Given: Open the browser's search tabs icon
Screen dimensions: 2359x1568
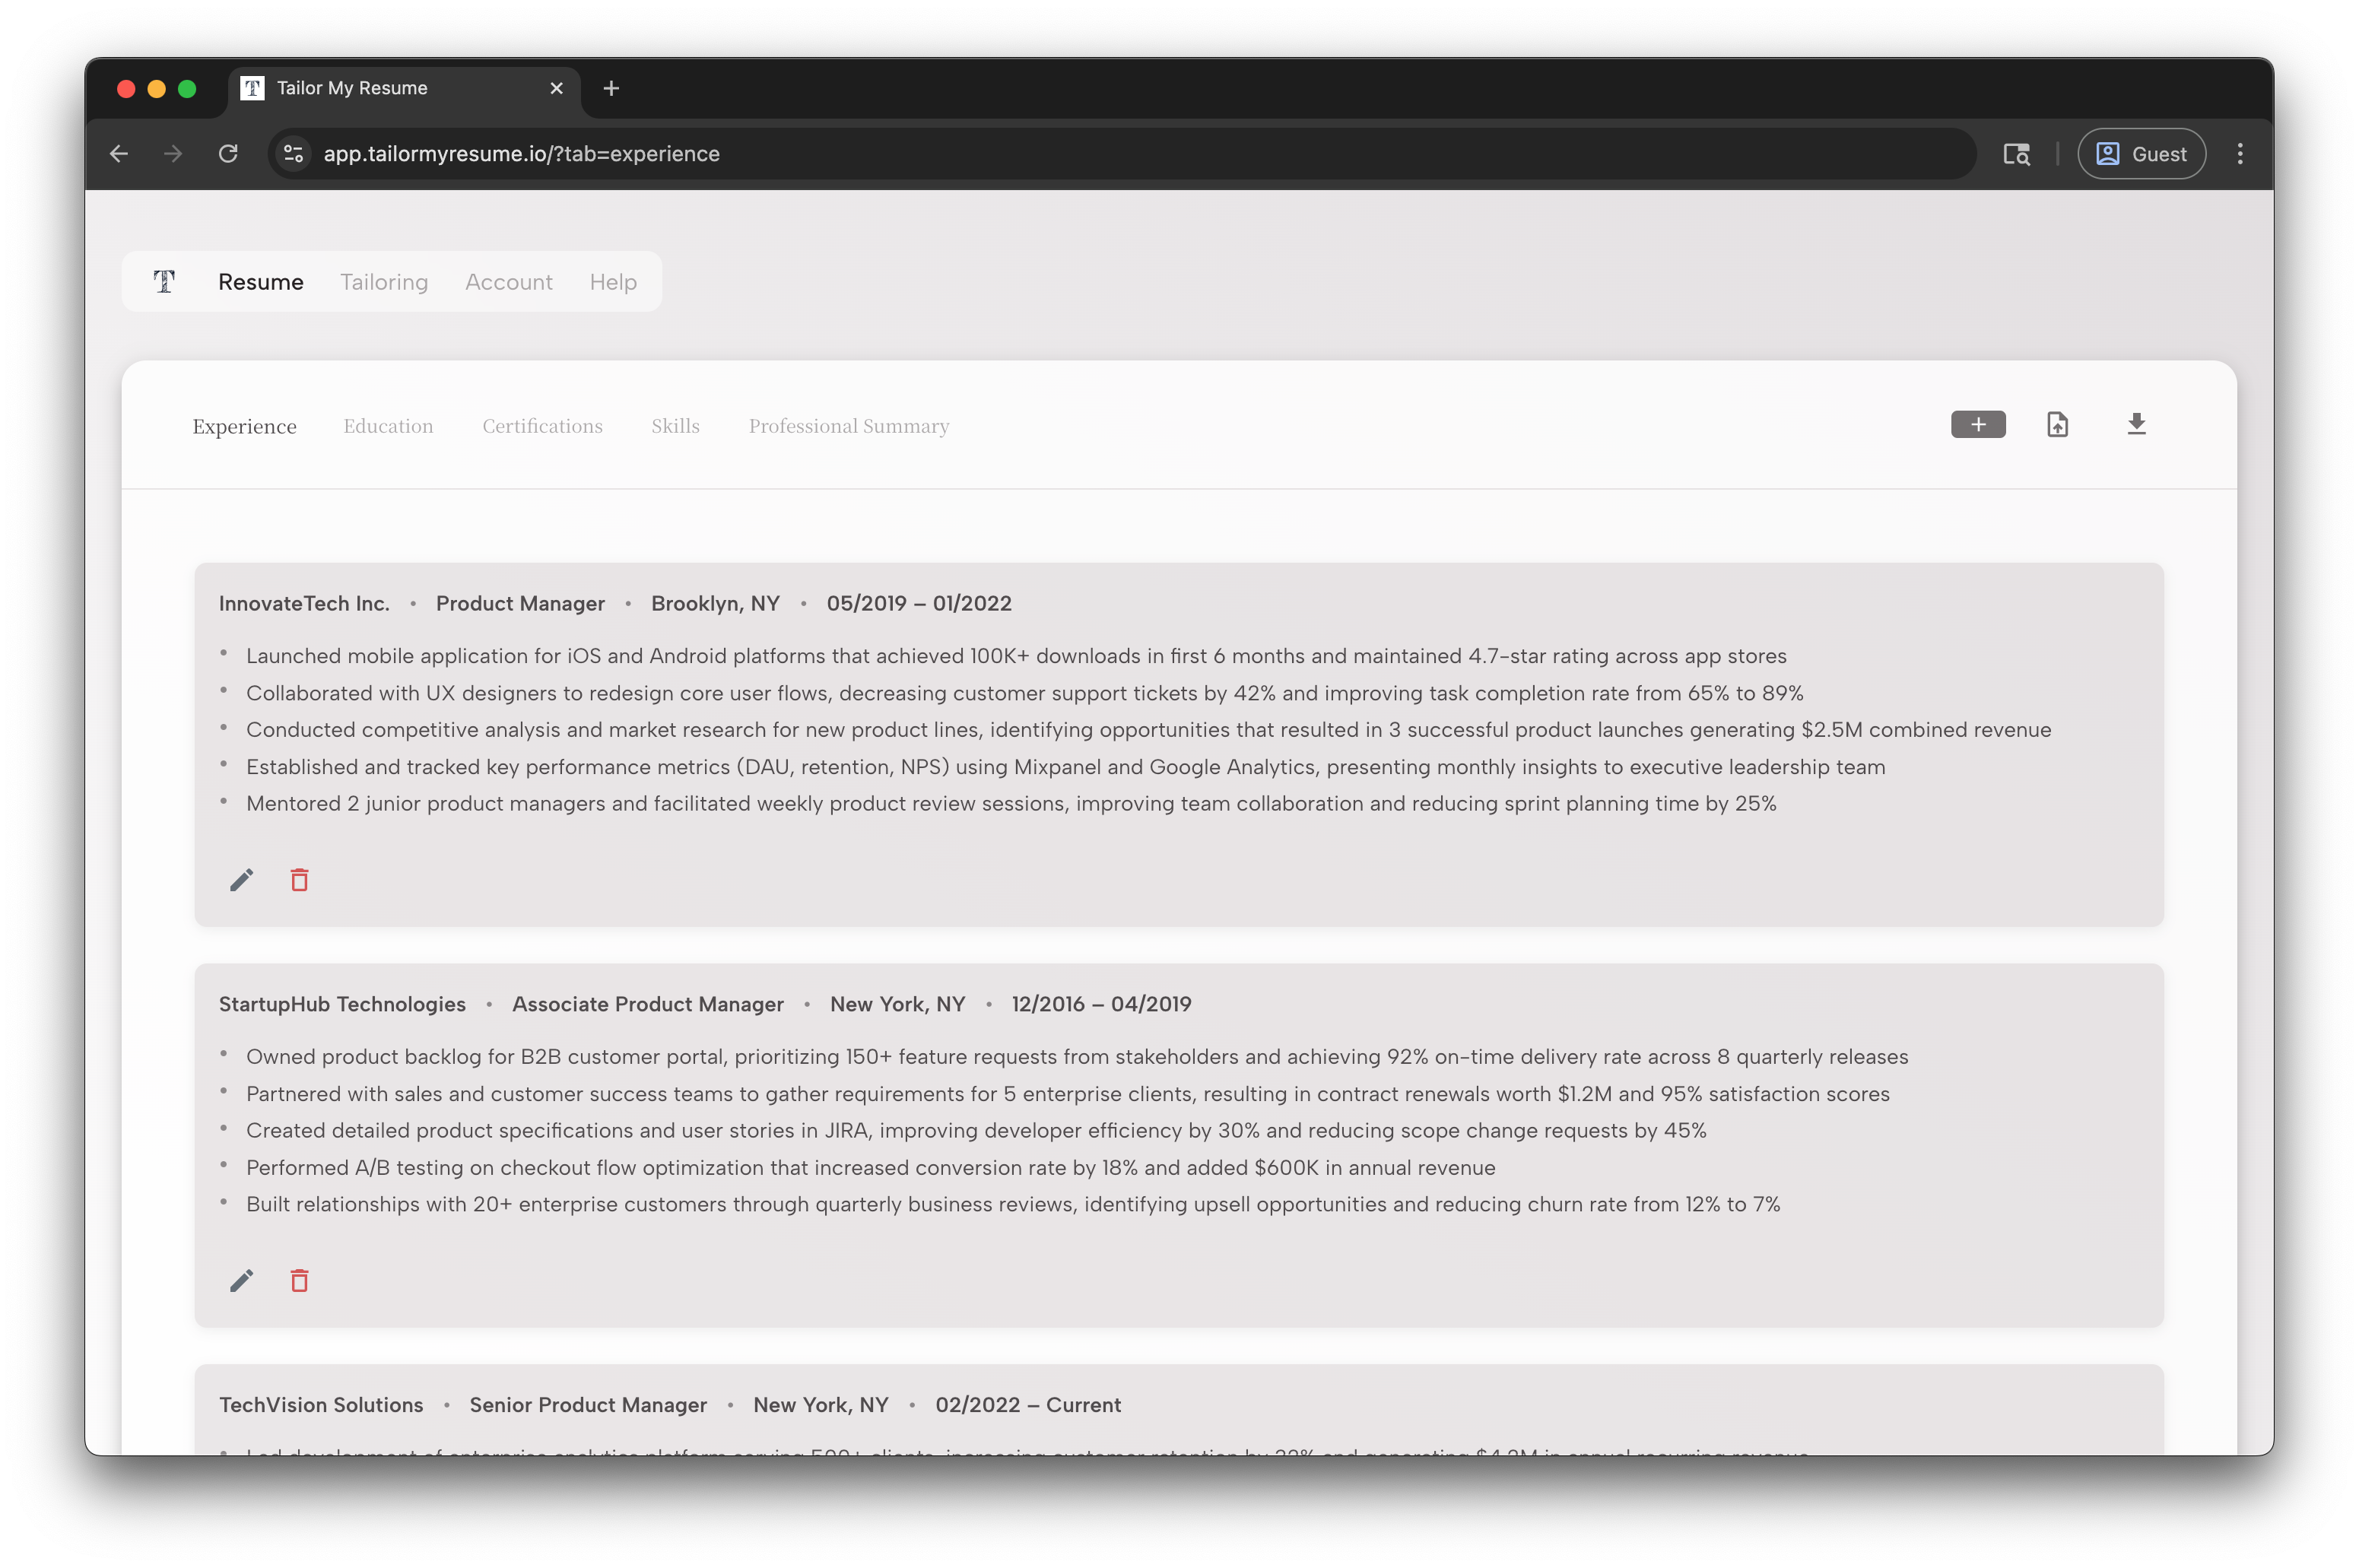Looking at the screenshot, I should click(x=2017, y=154).
